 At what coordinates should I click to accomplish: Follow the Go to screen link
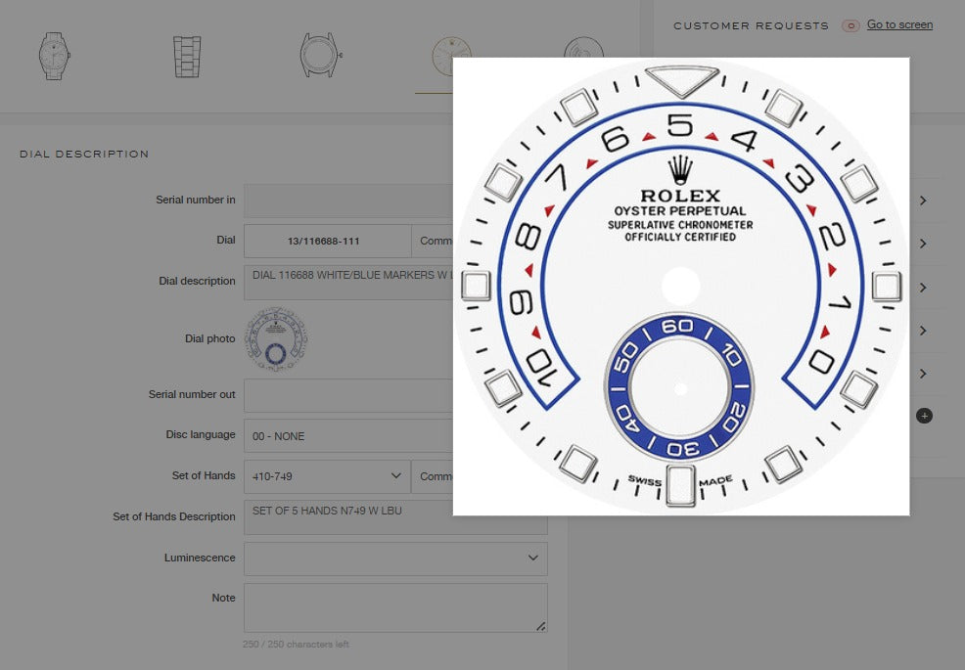point(899,24)
